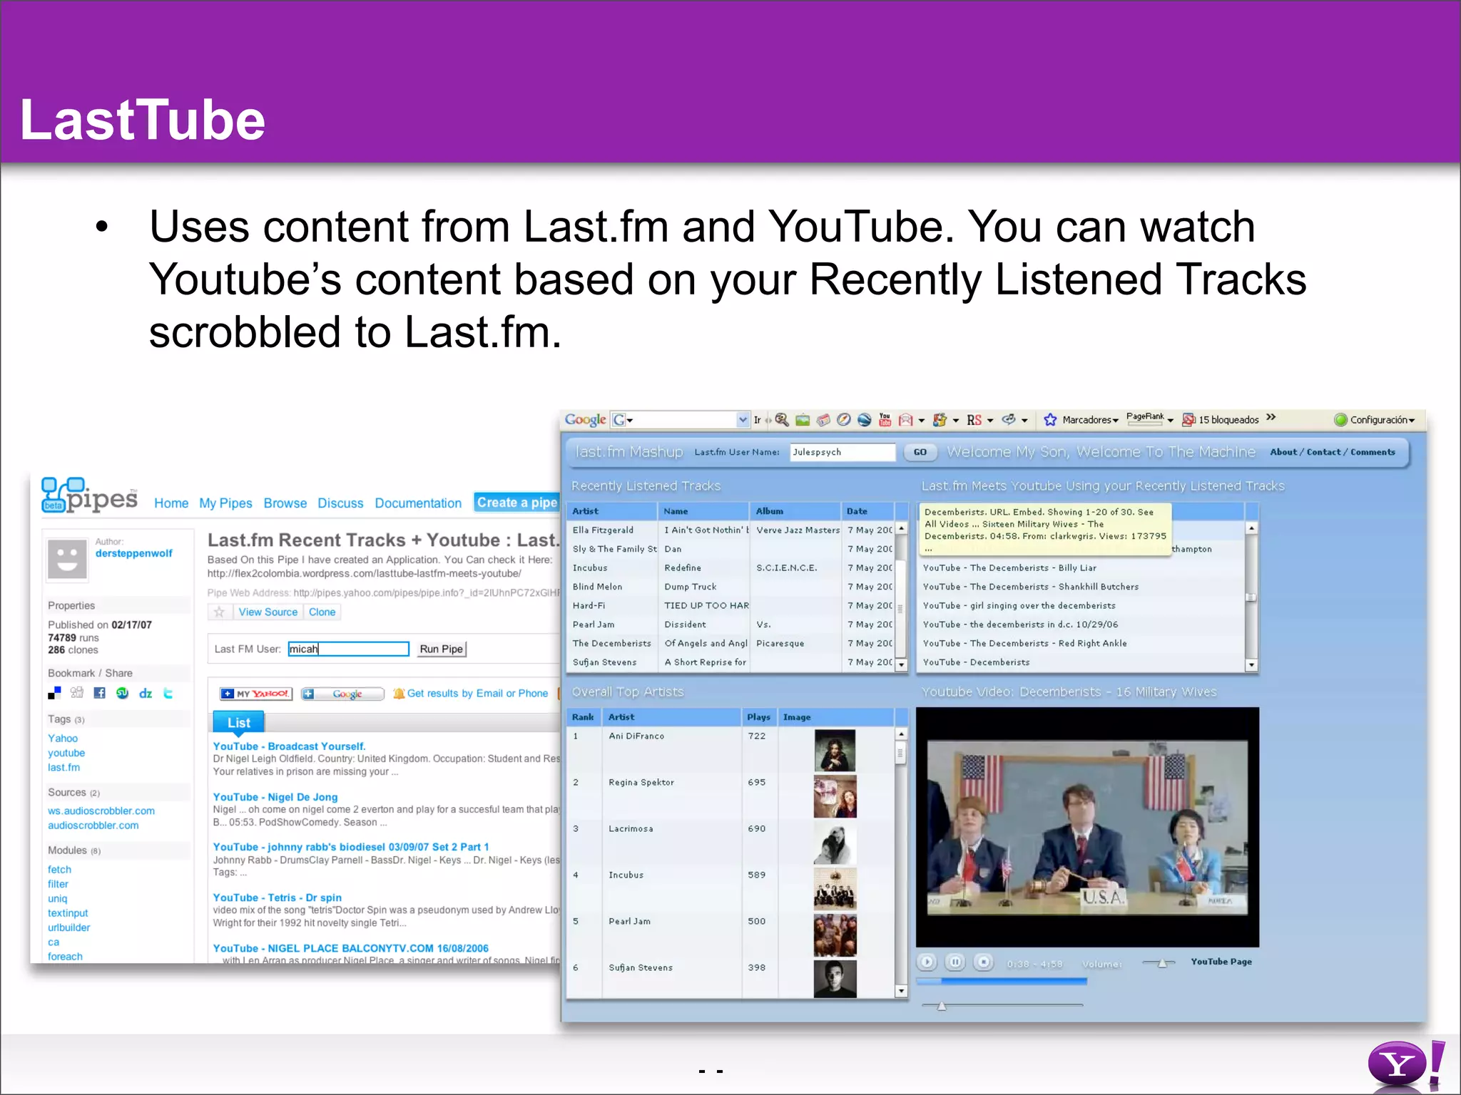Click the Clone link
The width and height of the screenshot is (1461, 1095).
pos(322,612)
